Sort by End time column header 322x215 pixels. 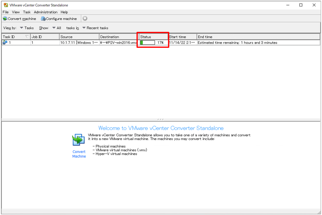(x=258, y=37)
